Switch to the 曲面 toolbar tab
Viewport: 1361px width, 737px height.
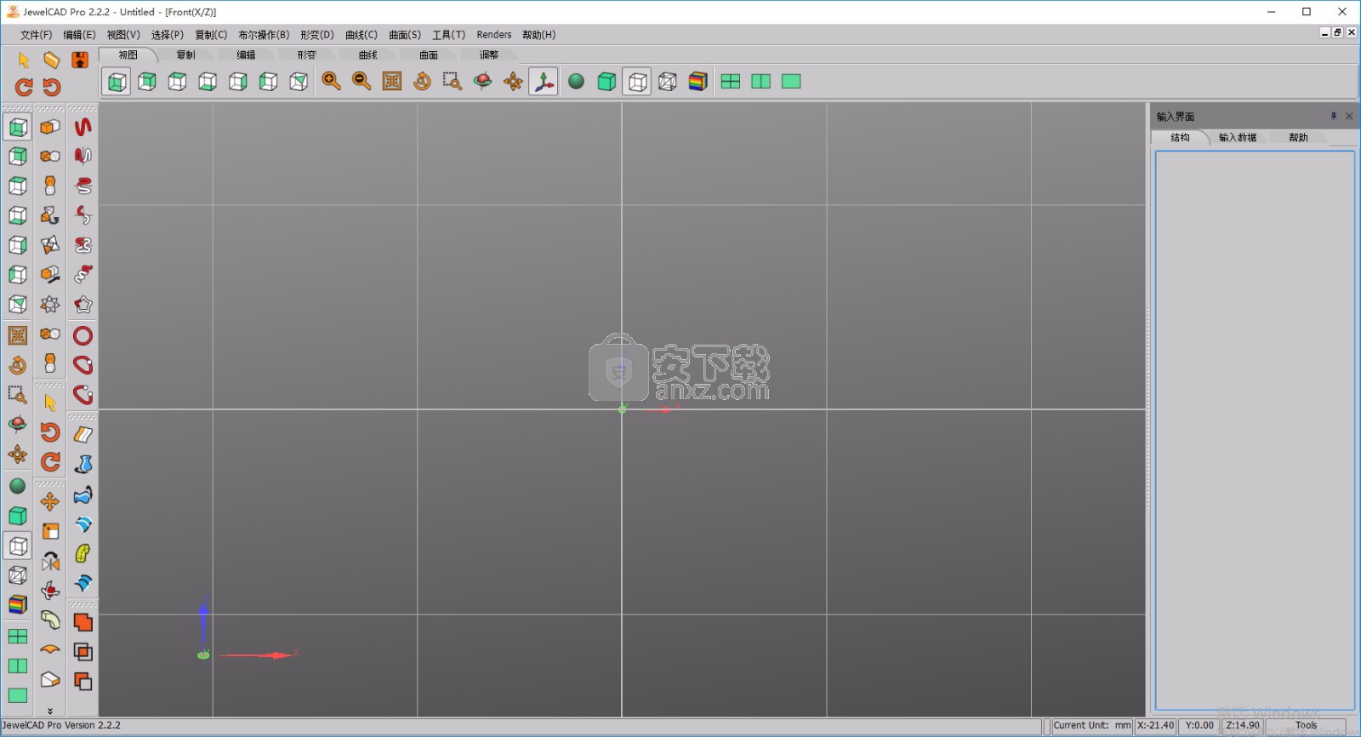click(x=428, y=54)
